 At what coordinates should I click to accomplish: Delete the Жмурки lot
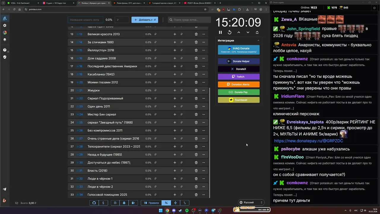[x=196, y=90]
